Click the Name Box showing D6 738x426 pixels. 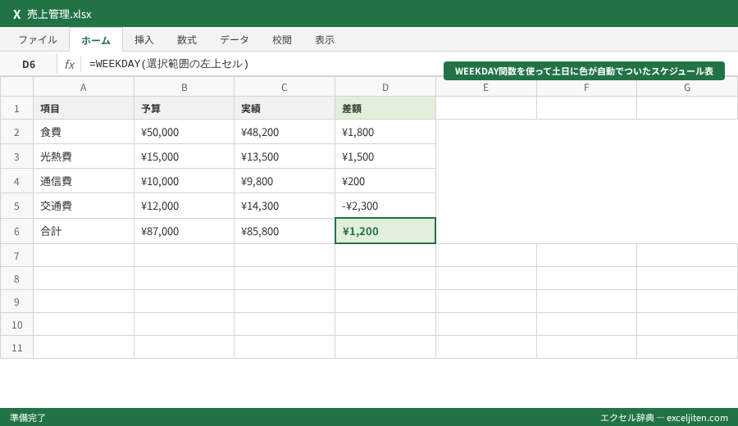[x=29, y=65]
